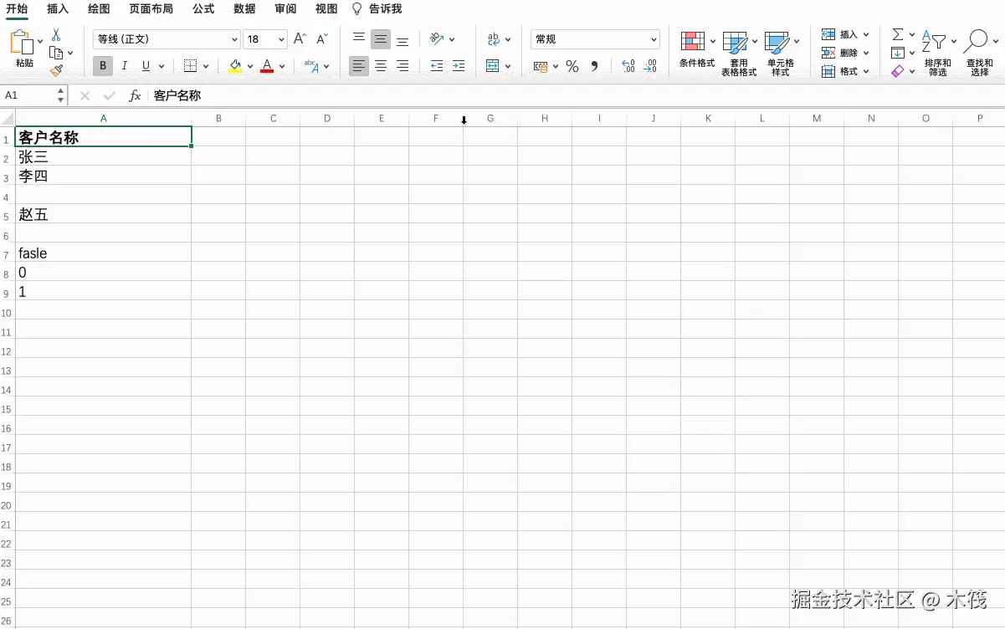Screen dimensions: 1005x629
Task: Click the confirm checkmark in formula bar
Action: pos(109,96)
